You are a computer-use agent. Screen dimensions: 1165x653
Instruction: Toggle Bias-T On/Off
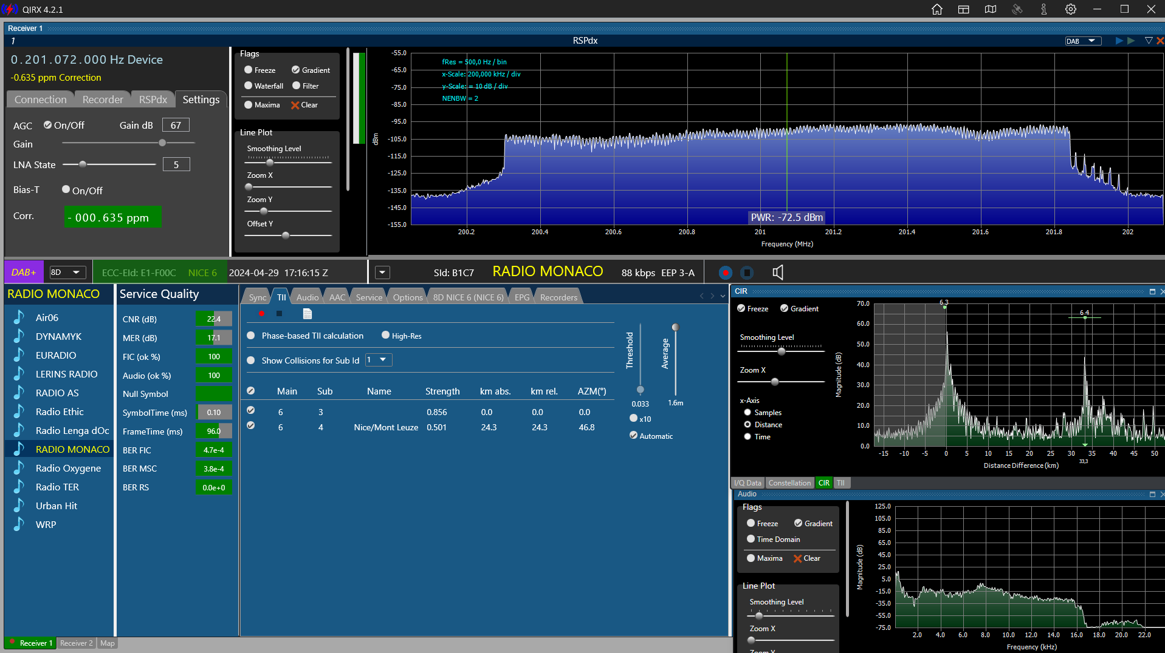point(66,189)
